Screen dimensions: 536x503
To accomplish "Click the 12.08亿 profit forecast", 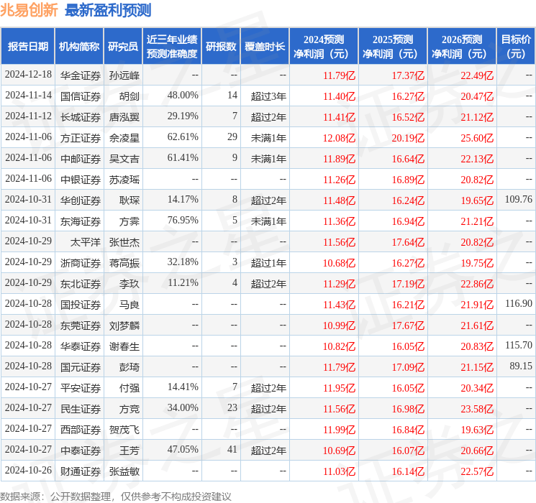I will pos(339,138).
